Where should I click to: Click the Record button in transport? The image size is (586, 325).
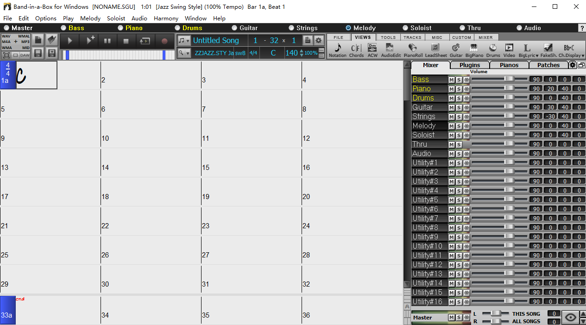click(164, 41)
